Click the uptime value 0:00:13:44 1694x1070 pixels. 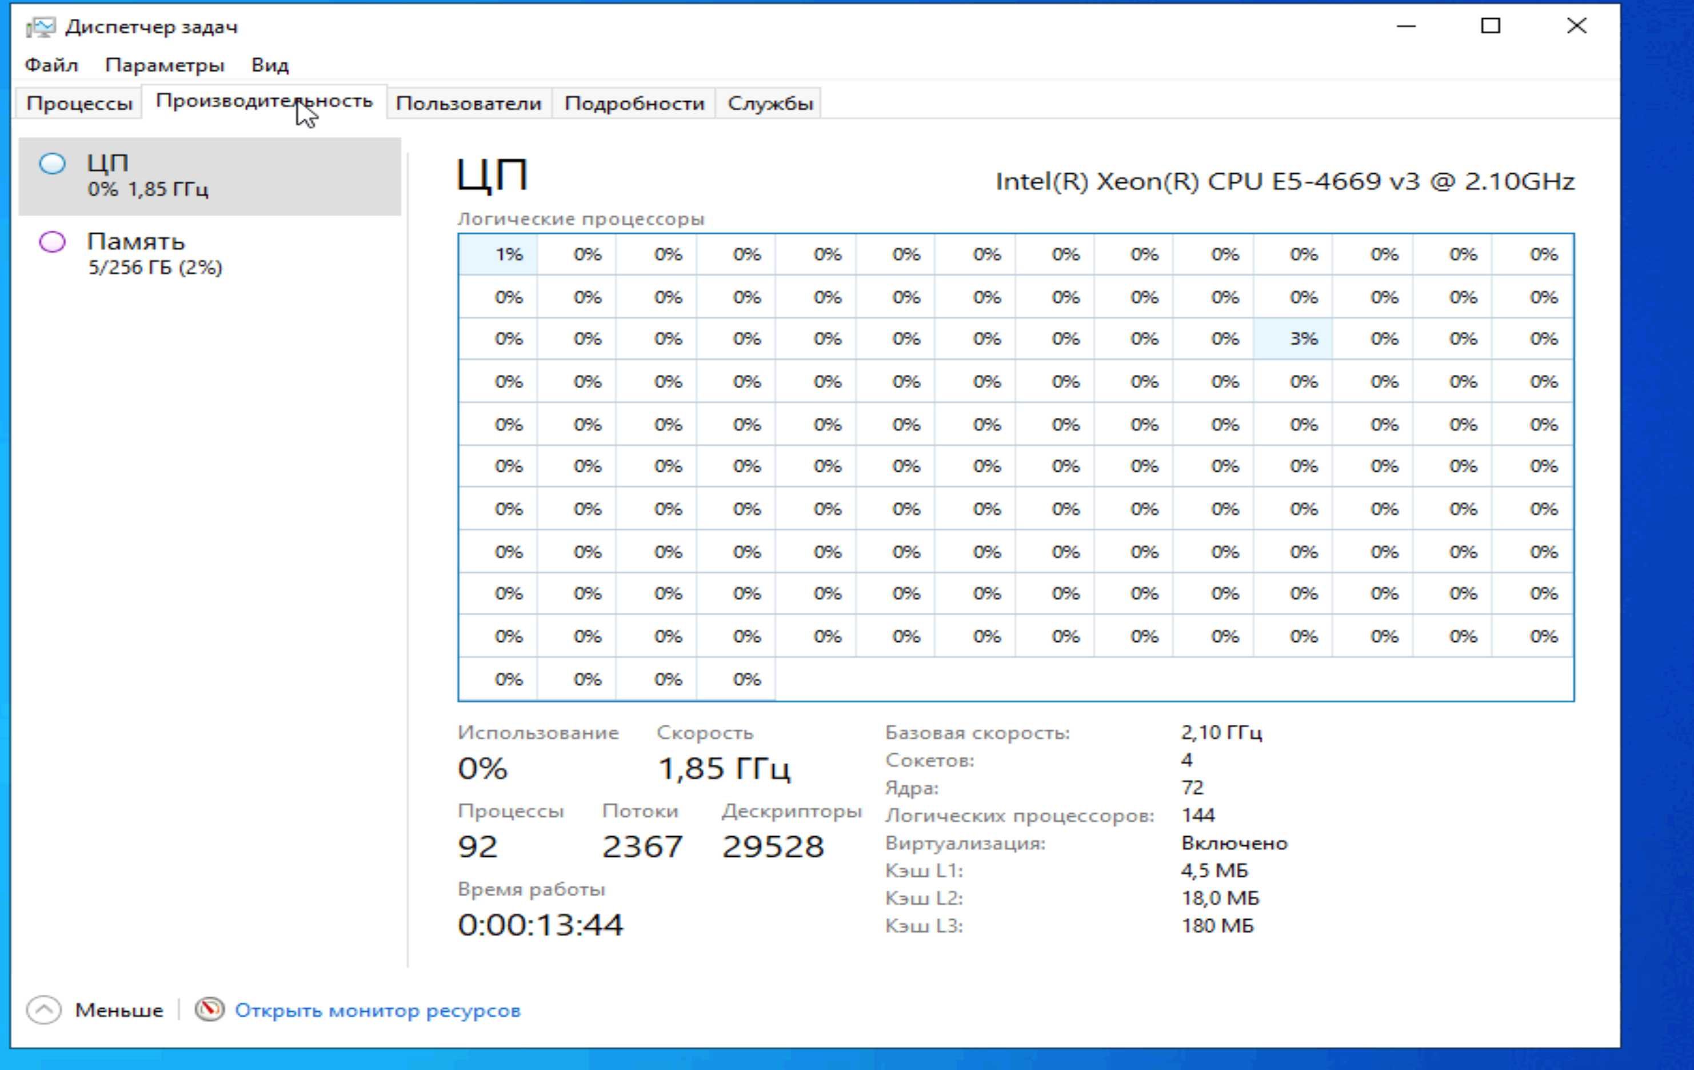coord(540,924)
